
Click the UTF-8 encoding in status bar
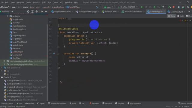point(178,107)
